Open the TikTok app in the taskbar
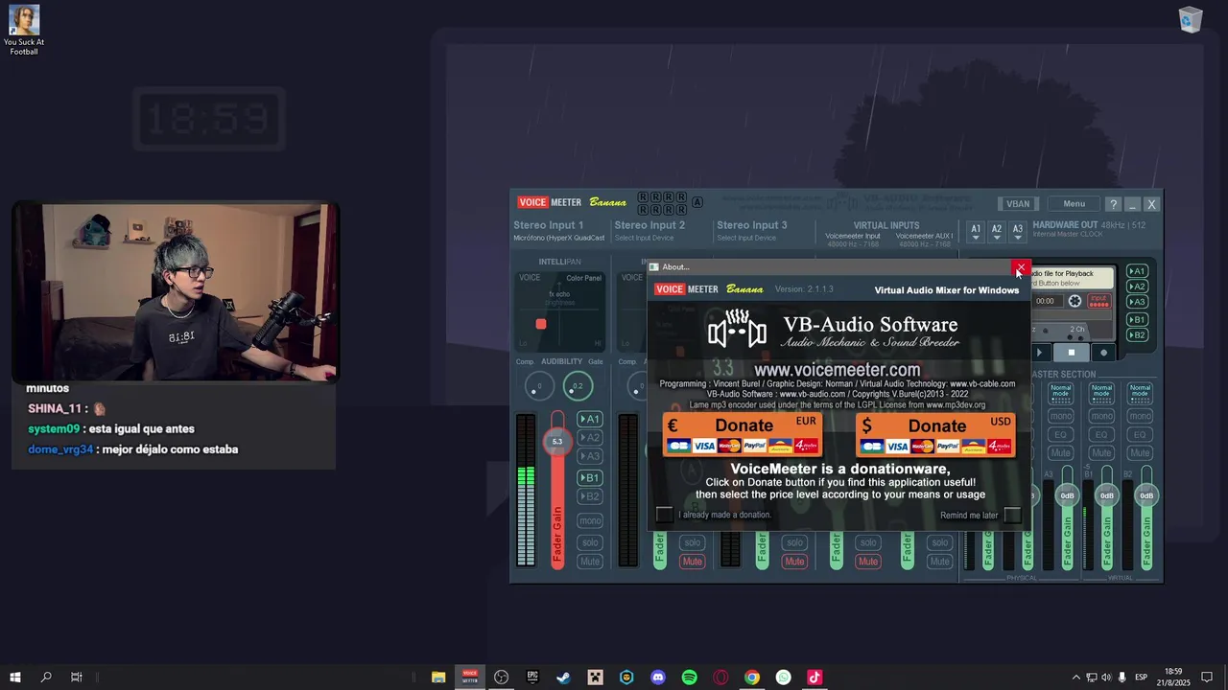This screenshot has width=1228, height=690. (x=815, y=678)
